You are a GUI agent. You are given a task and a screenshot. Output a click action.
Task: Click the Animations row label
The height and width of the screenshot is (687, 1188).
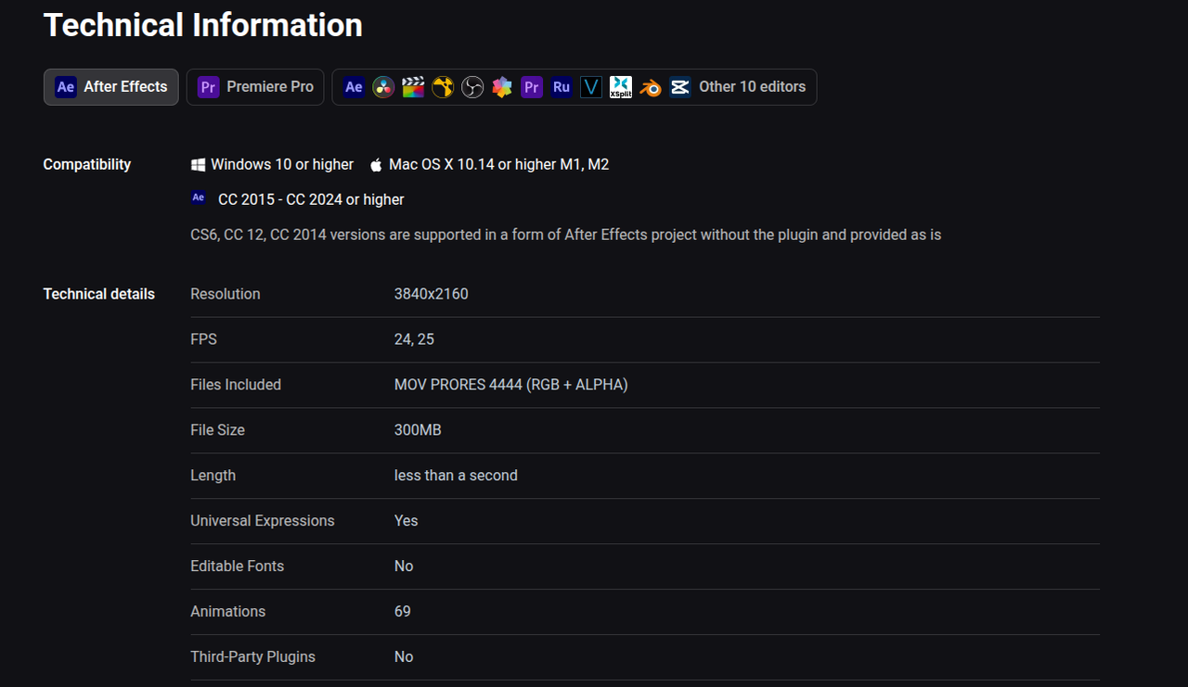[228, 612]
